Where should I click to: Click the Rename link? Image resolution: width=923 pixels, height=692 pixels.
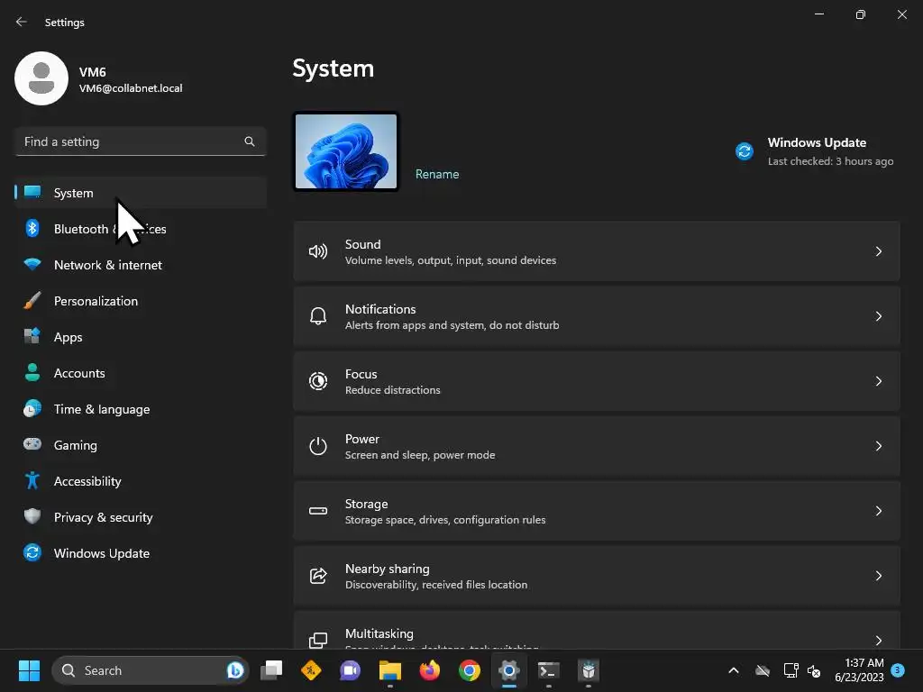pos(437,174)
